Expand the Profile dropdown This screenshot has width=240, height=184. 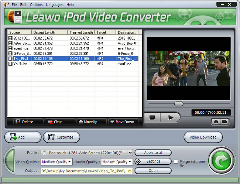130,153
